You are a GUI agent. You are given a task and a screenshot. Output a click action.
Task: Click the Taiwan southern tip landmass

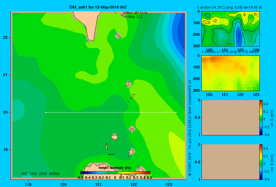coord(89,24)
